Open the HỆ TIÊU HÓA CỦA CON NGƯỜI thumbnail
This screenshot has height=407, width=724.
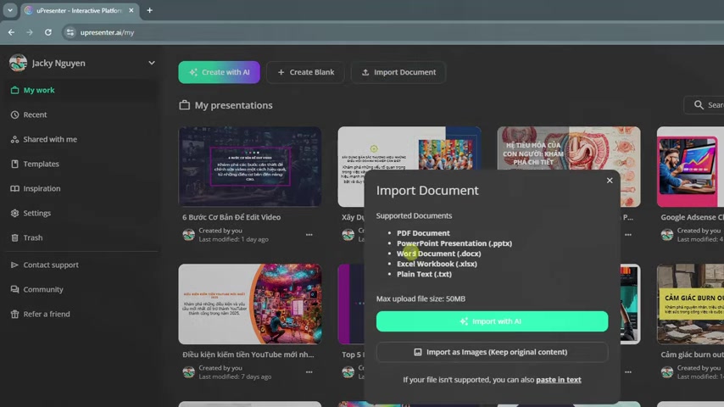click(x=569, y=148)
